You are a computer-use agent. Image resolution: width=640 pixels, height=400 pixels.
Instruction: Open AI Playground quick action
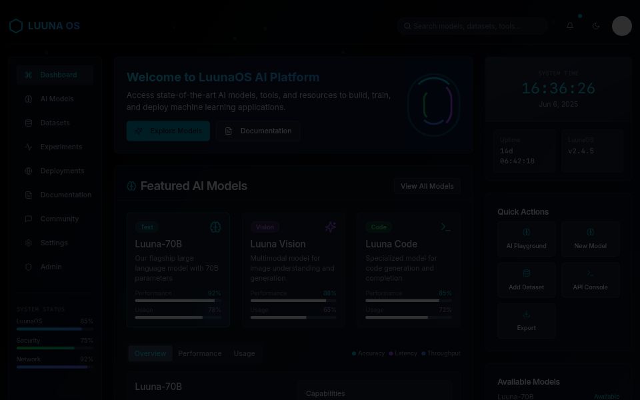click(526, 239)
